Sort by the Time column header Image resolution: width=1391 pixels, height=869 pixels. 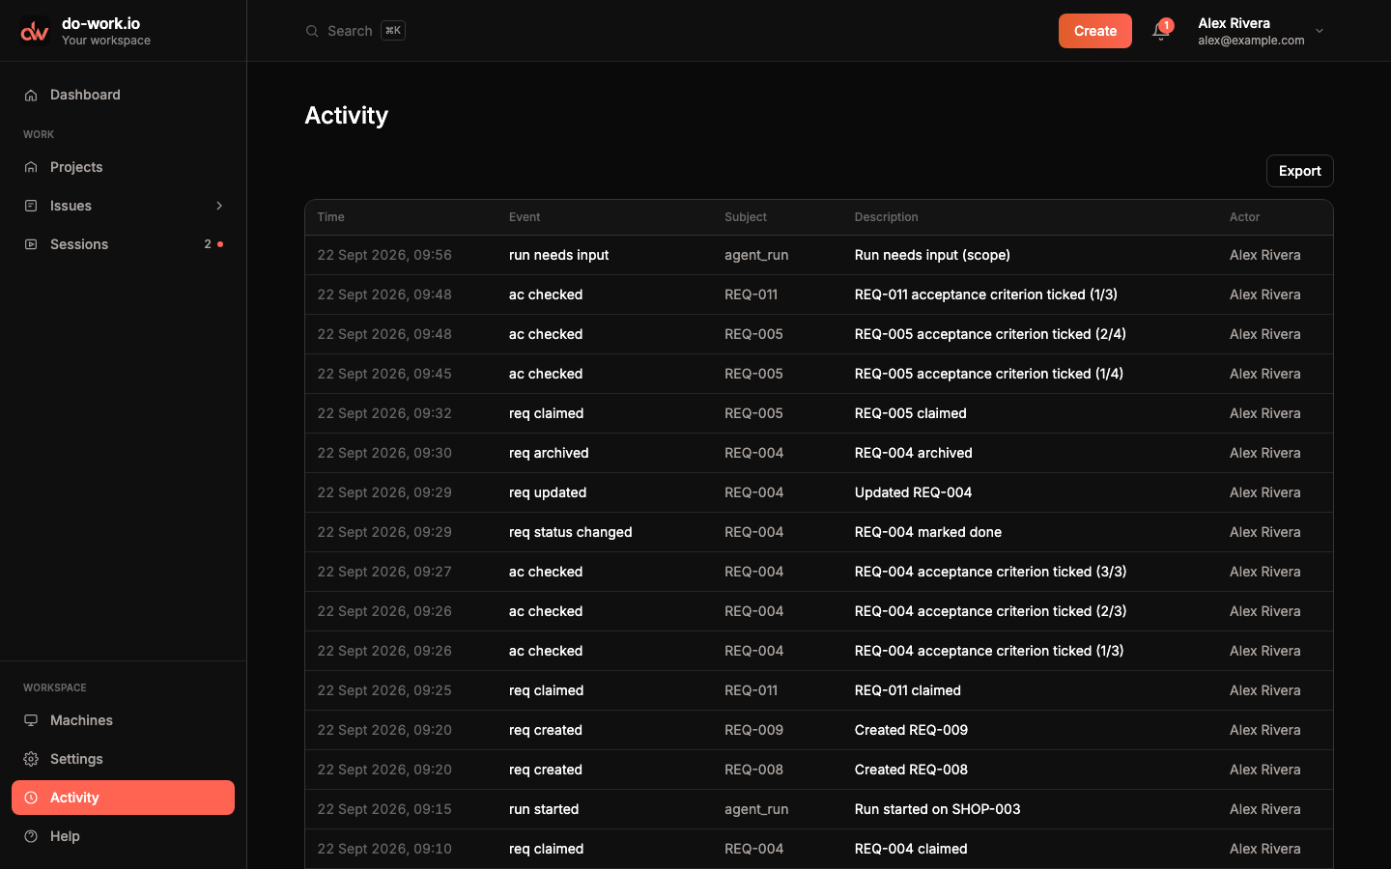(330, 217)
